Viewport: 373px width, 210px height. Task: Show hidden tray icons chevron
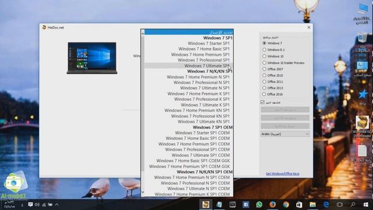point(57,205)
